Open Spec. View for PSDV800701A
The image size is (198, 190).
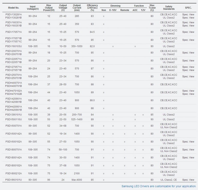coord(188,150)
